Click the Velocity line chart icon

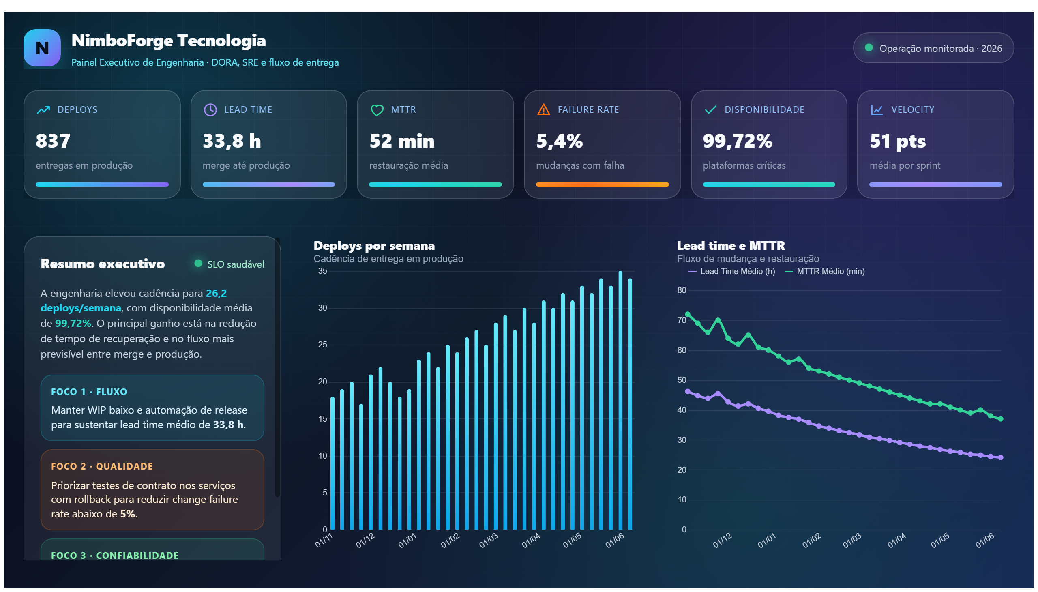point(877,110)
